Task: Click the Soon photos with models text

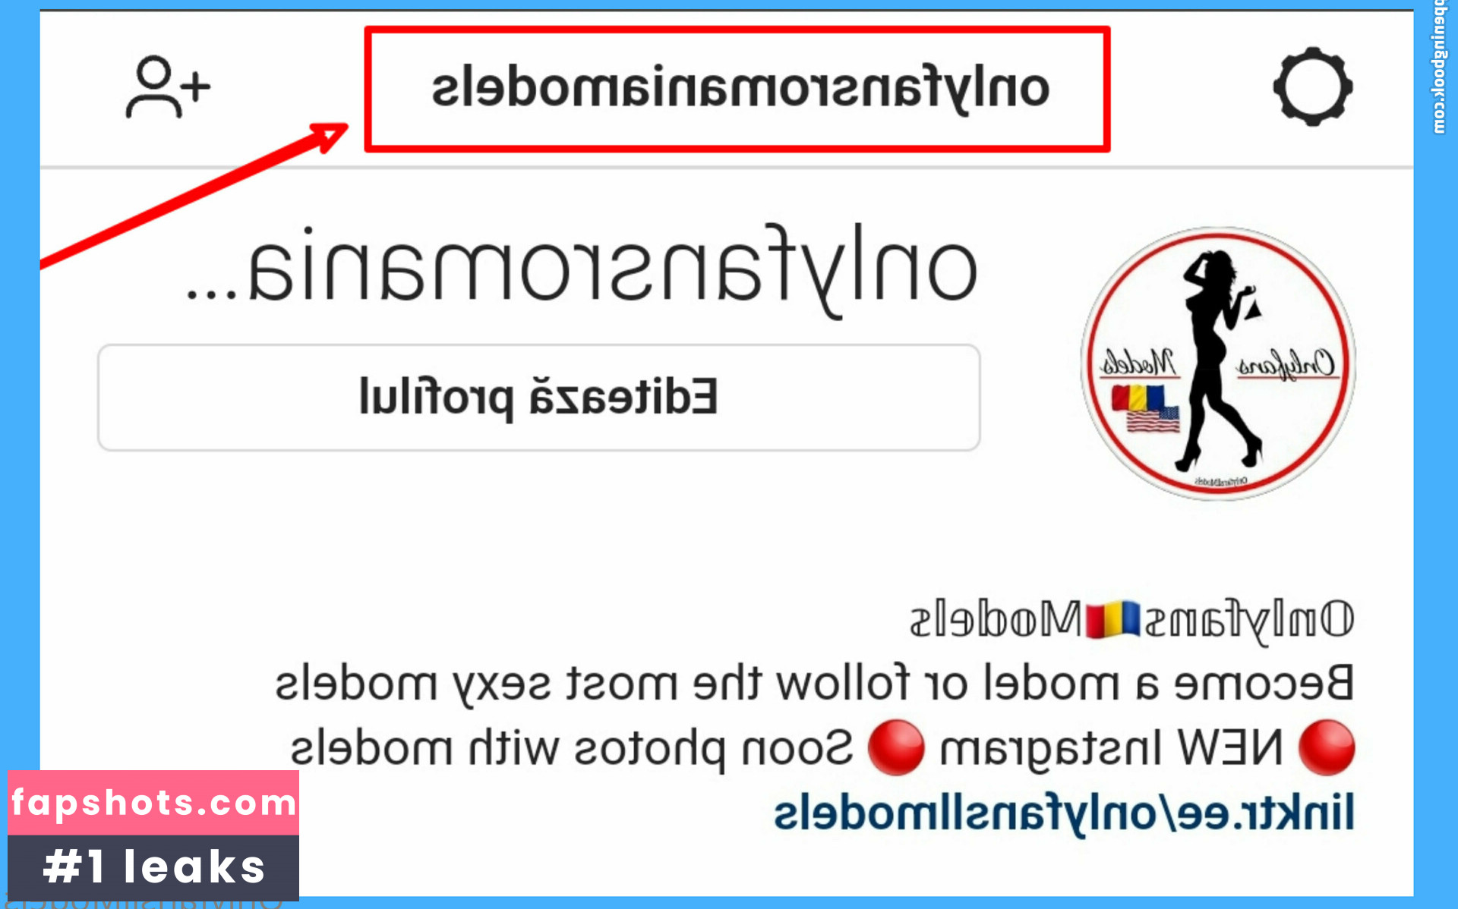Action: [572, 748]
